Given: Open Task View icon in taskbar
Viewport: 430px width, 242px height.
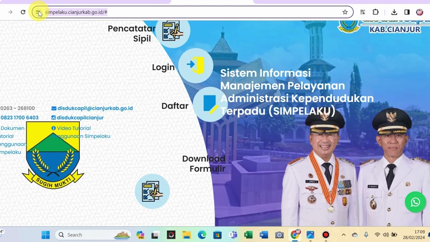Looking at the screenshot, I should (x=155, y=235).
